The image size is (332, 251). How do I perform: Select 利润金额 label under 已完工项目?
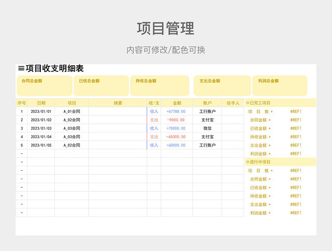click(x=258, y=154)
